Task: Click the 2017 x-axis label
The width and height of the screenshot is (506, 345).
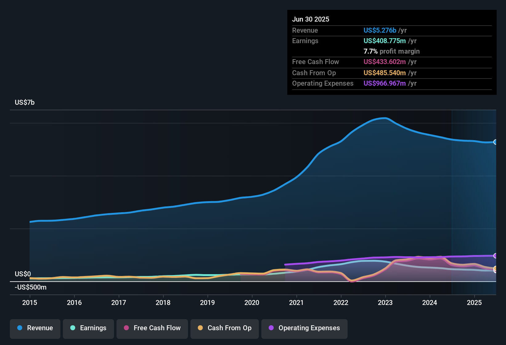Action: click(119, 303)
